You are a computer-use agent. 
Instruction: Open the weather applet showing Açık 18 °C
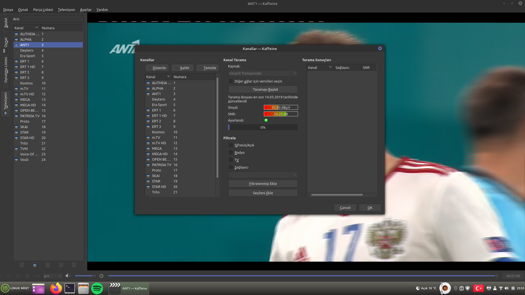click(x=426, y=288)
